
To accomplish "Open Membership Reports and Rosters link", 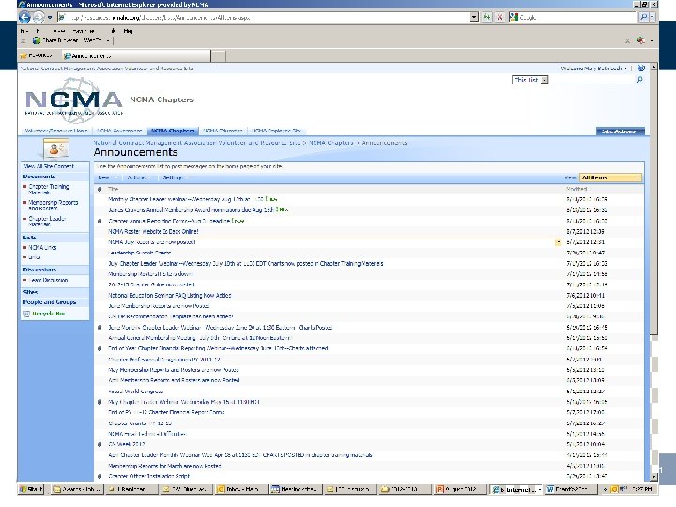I will [53, 206].
